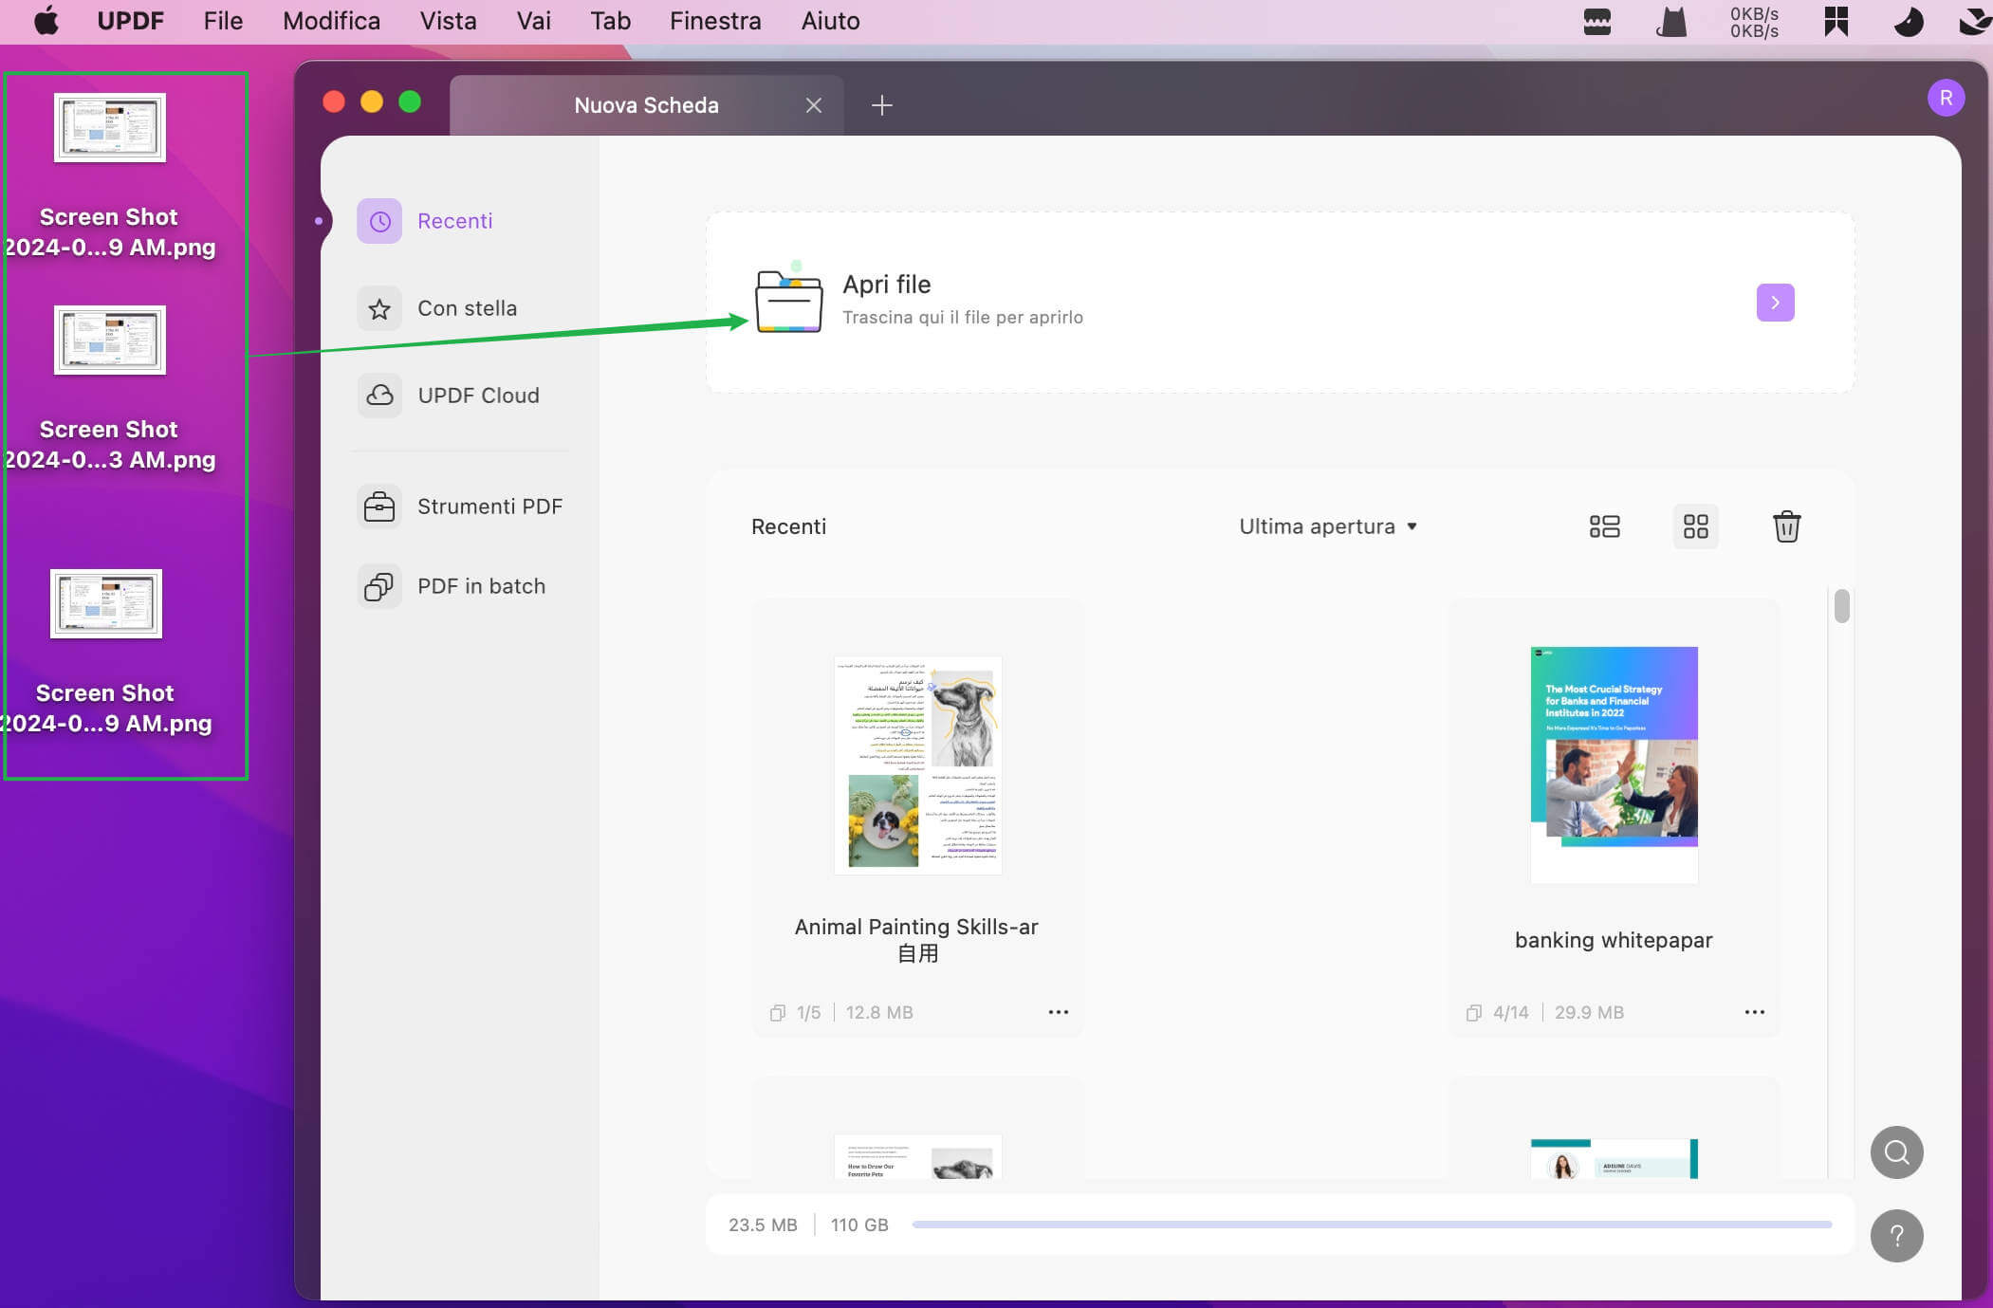The image size is (1993, 1308).
Task: Open PDF in batch tools
Action: coord(452,586)
